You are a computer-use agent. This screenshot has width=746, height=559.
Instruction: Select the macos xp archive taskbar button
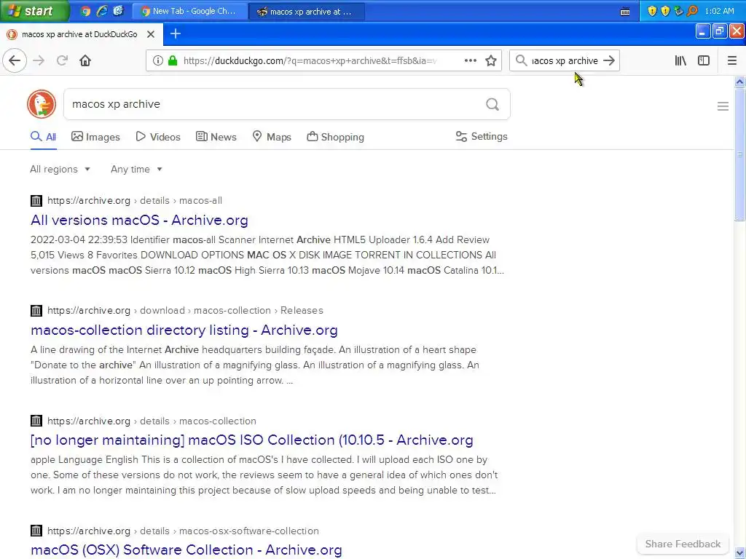(307, 12)
